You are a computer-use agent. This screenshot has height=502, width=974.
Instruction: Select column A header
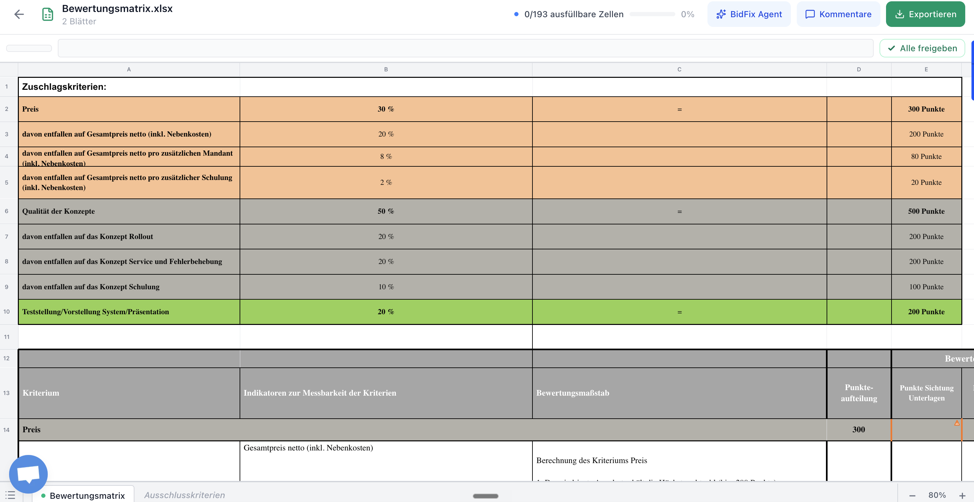129,69
